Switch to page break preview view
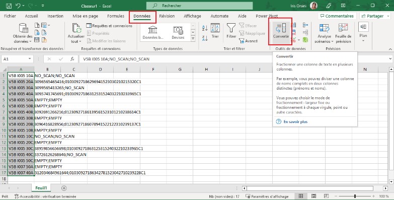The width and height of the screenshot is (394, 200). (x=326, y=196)
